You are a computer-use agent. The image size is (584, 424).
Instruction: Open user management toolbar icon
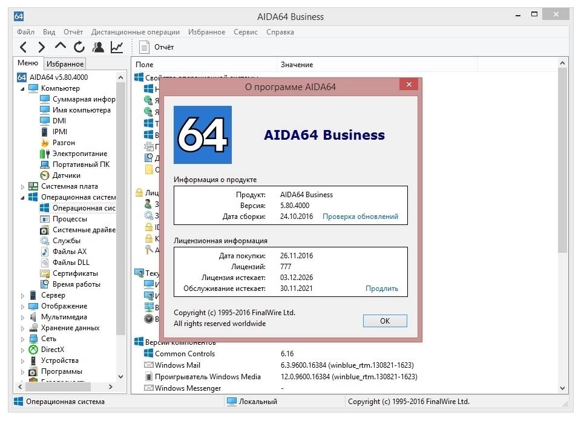(x=98, y=47)
